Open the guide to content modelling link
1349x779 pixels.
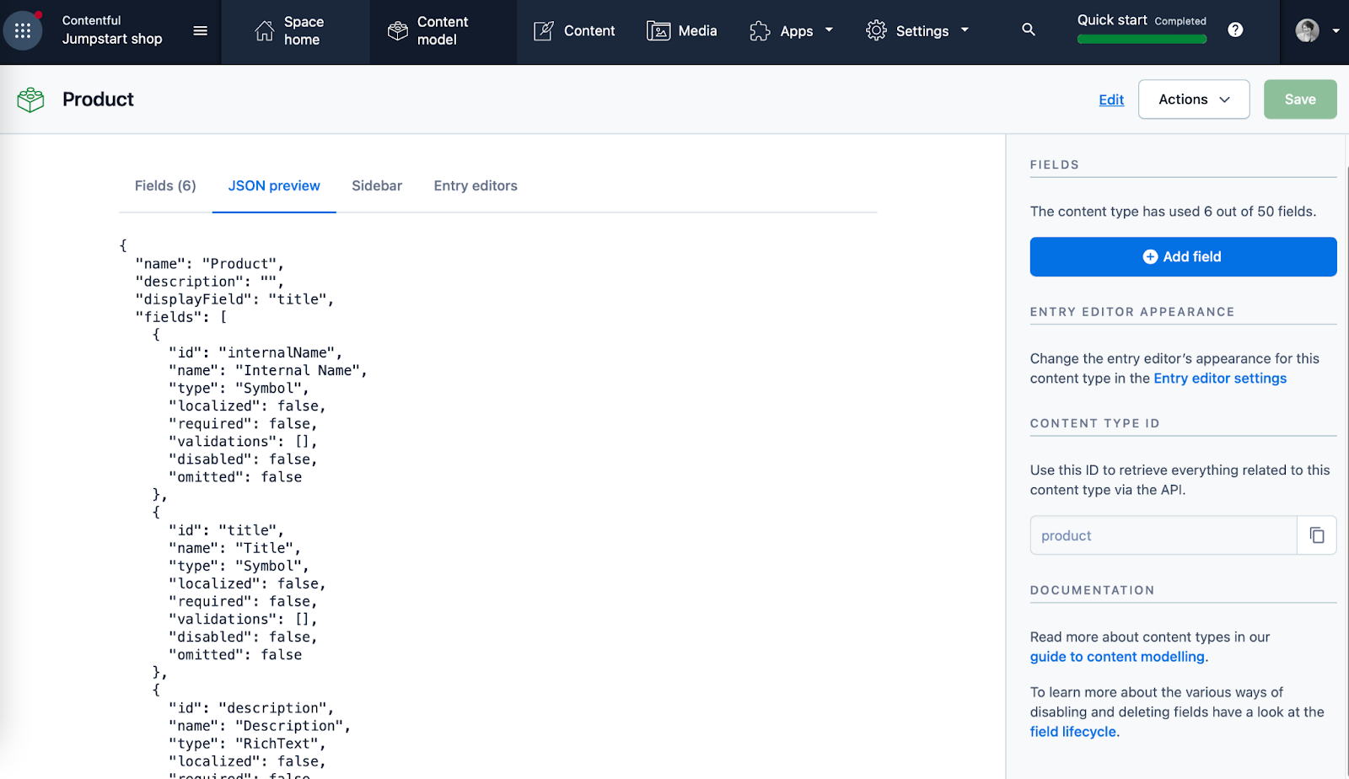tap(1116, 656)
